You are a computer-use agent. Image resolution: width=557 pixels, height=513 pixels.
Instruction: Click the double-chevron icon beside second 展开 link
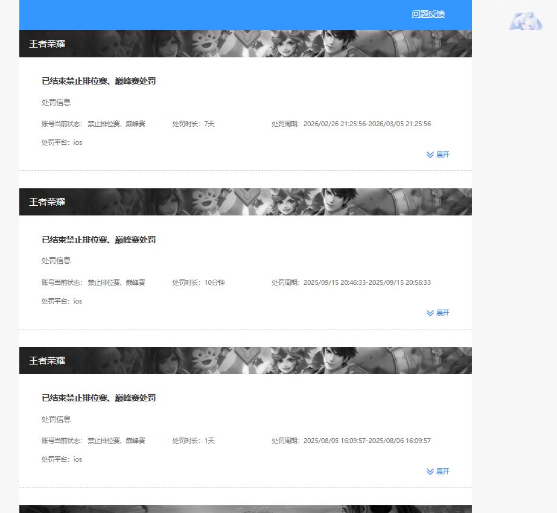430,313
